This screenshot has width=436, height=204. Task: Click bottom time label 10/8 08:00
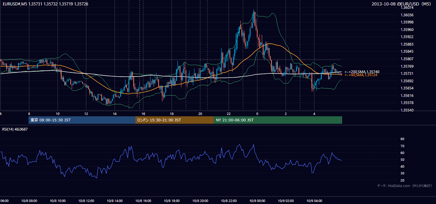29,201
